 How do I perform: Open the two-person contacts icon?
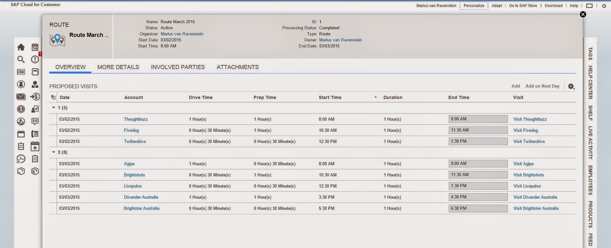click(35, 84)
